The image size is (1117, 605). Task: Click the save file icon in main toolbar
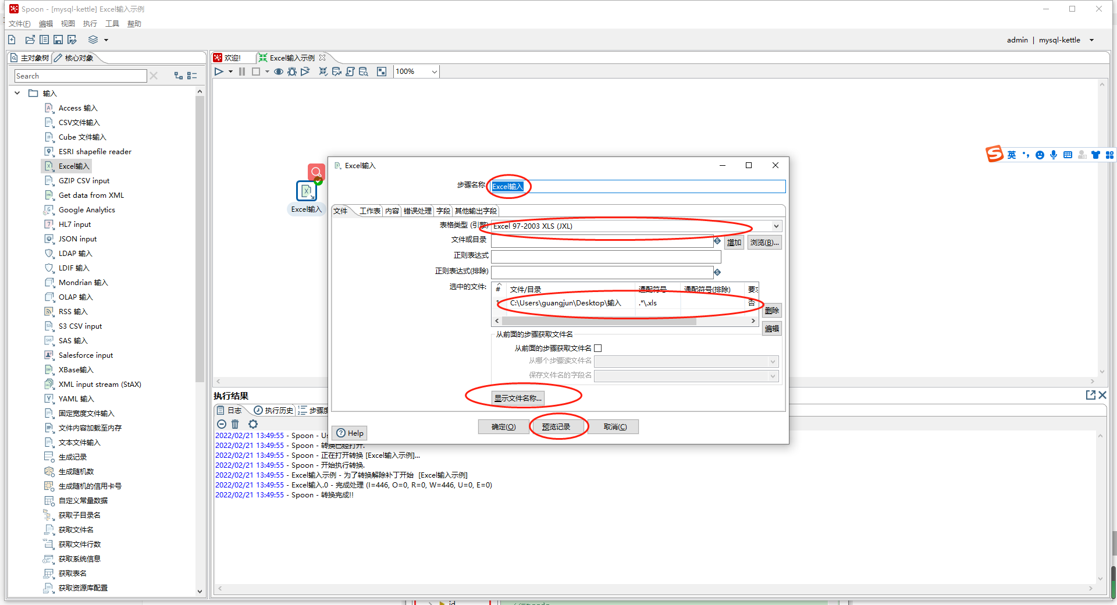pyautogui.click(x=58, y=40)
